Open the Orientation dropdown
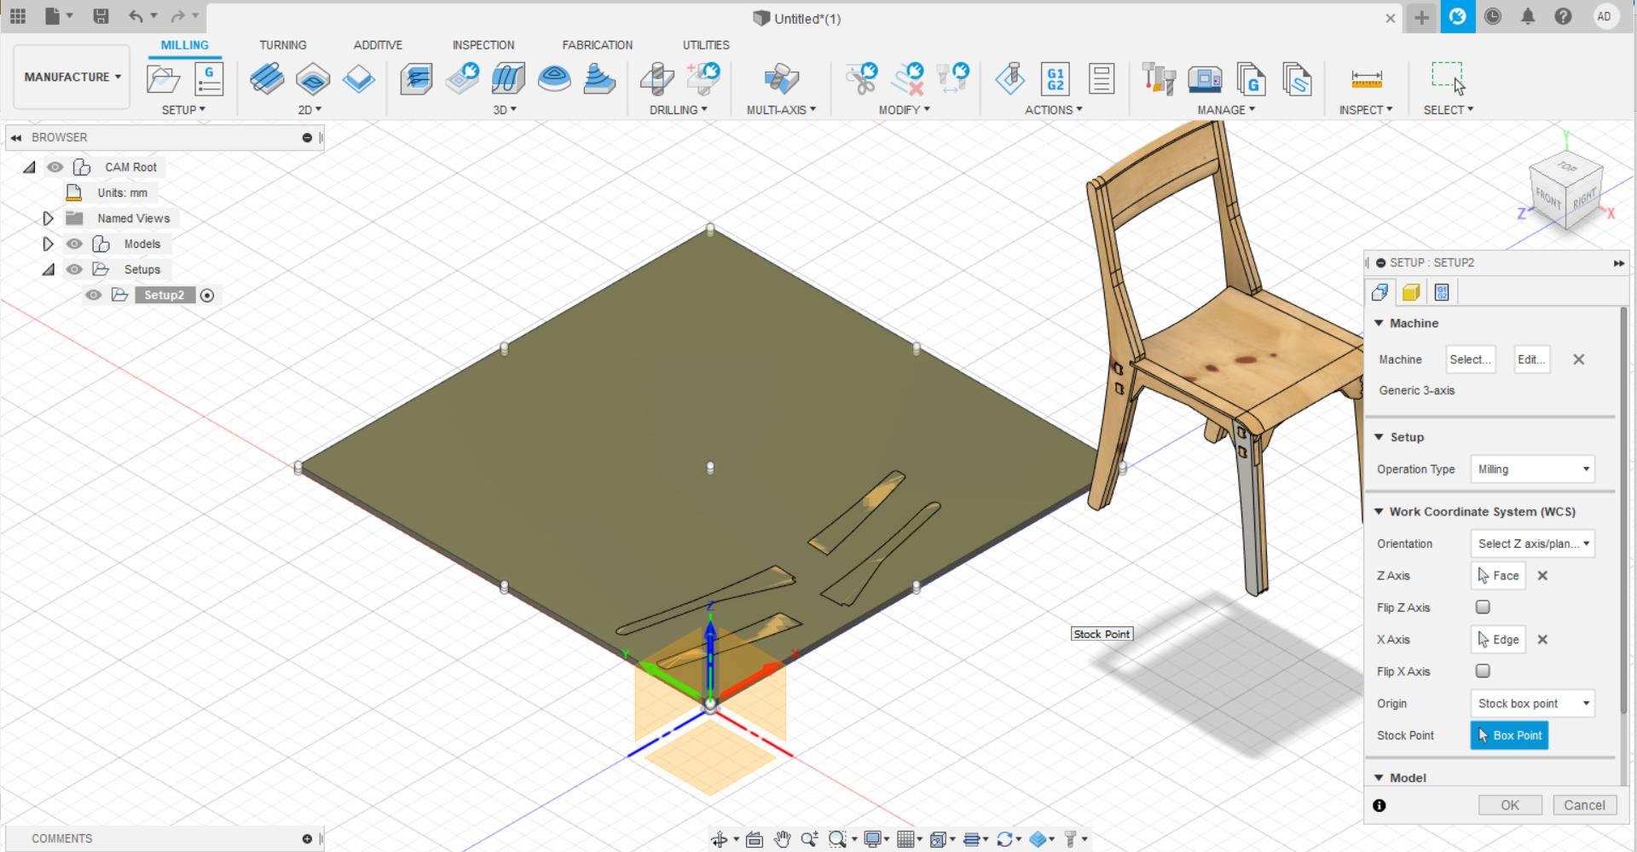Viewport: 1637px width, 852px height. (x=1533, y=543)
